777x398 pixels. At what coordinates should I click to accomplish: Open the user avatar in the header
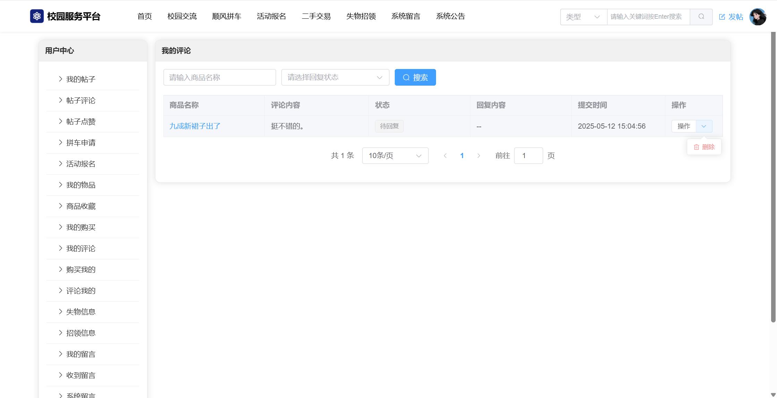[758, 17]
